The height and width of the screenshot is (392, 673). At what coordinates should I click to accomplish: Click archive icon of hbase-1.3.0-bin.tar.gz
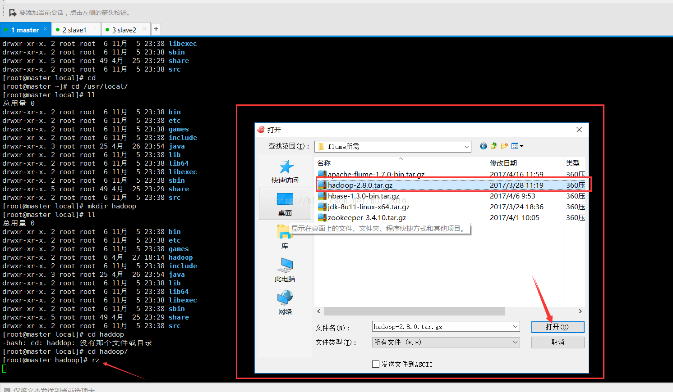click(x=322, y=196)
